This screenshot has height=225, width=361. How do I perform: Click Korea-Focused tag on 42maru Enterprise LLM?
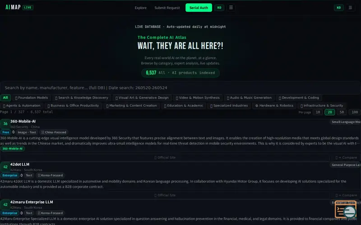pyautogui.click(x=50, y=213)
